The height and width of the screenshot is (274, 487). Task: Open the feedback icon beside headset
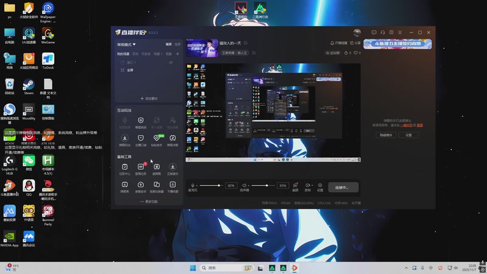(391, 32)
